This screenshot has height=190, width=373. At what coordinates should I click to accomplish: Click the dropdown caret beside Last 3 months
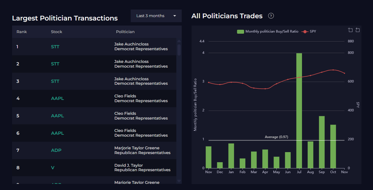pyautogui.click(x=175, y=16)
